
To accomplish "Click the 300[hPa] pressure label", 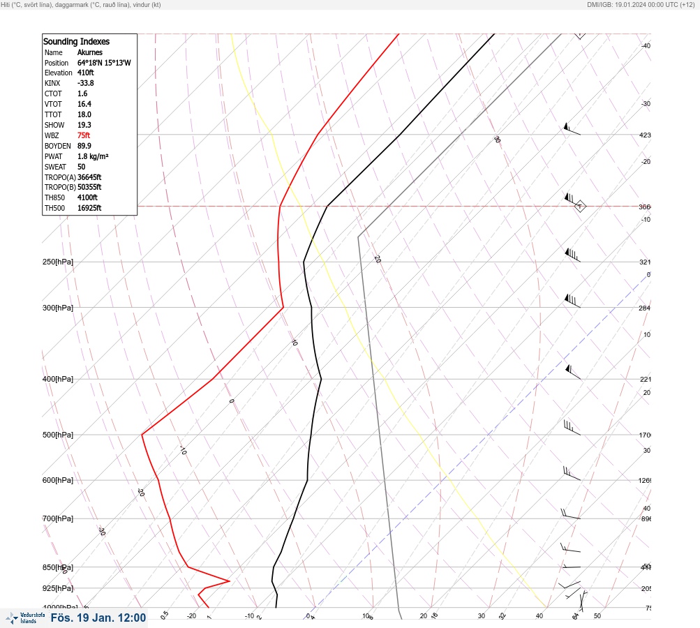I will [x=58, y=308].
